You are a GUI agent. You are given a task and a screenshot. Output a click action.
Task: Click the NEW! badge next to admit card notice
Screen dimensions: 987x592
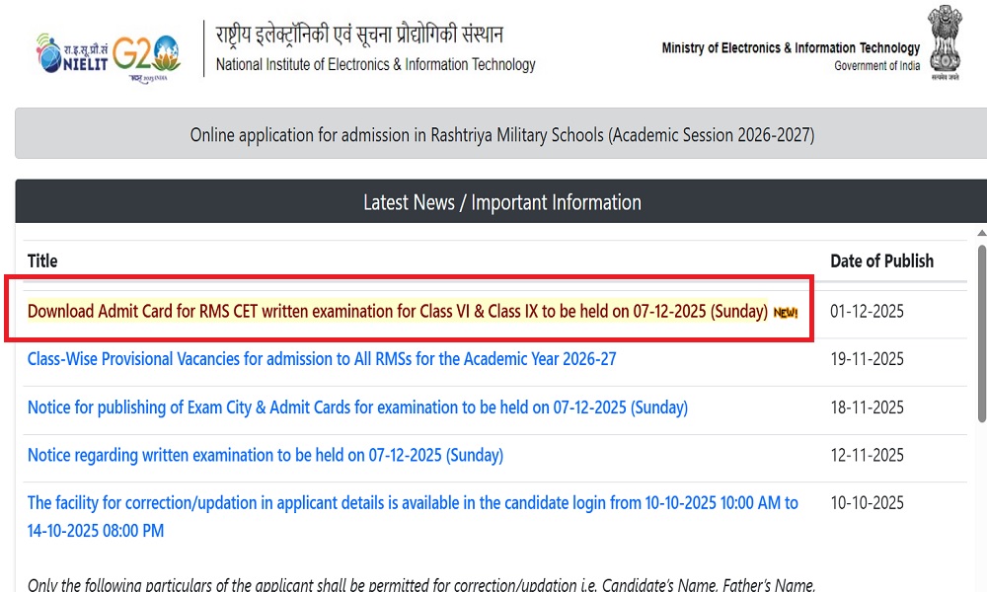click(x=788, y=311)
